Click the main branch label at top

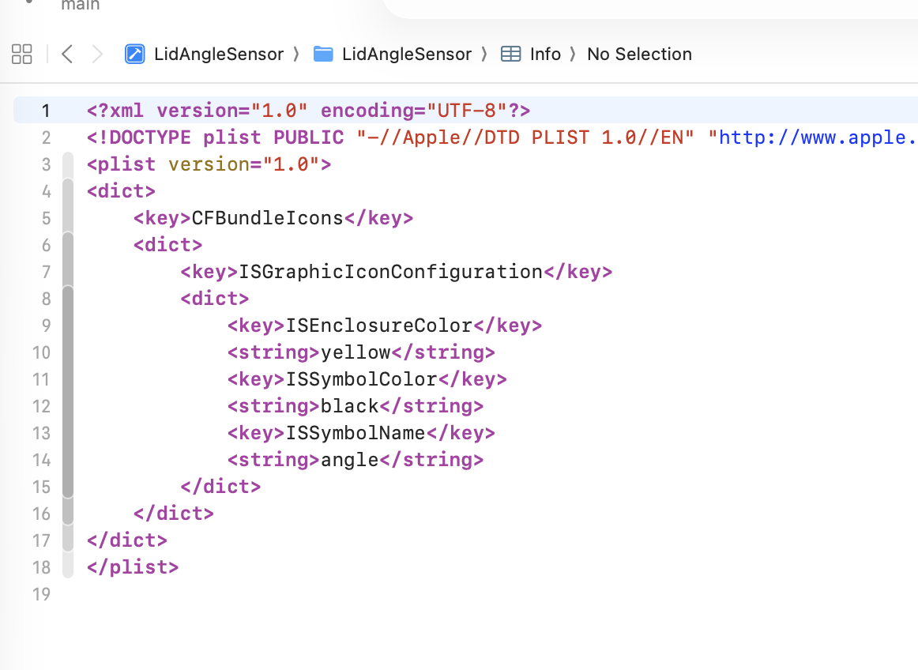(81, 6)
